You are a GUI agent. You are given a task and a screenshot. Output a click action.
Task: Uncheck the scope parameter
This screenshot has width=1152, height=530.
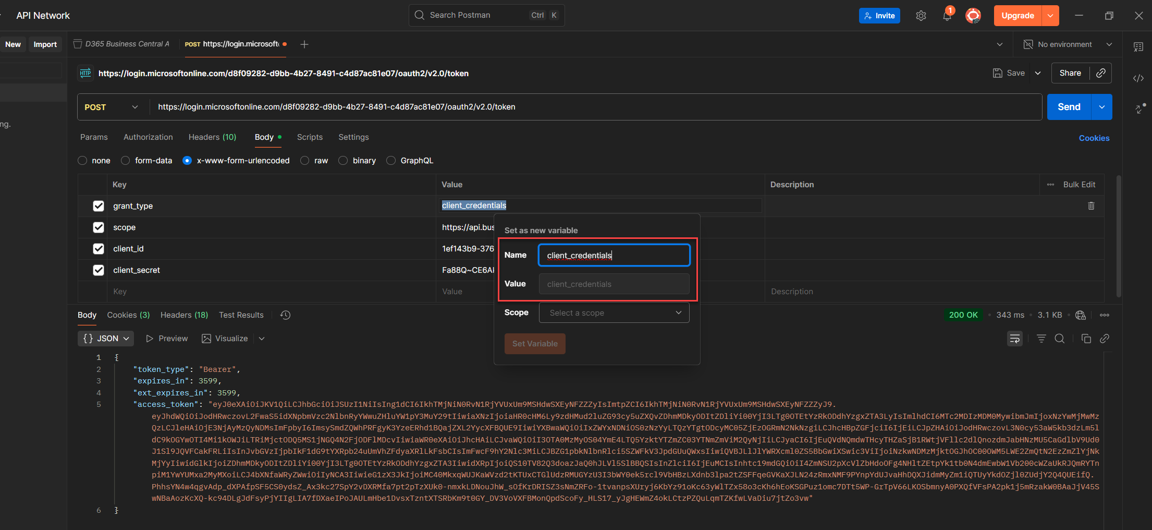pos(99,227)
